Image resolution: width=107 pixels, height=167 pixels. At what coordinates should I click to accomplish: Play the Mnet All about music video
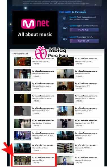coord(35,28)
